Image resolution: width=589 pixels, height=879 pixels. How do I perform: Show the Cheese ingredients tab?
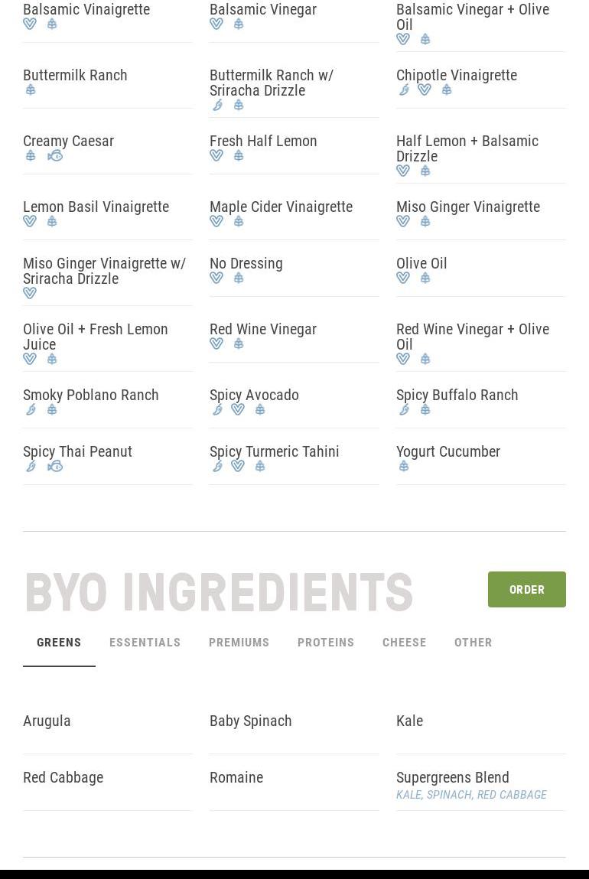[405, 643]
